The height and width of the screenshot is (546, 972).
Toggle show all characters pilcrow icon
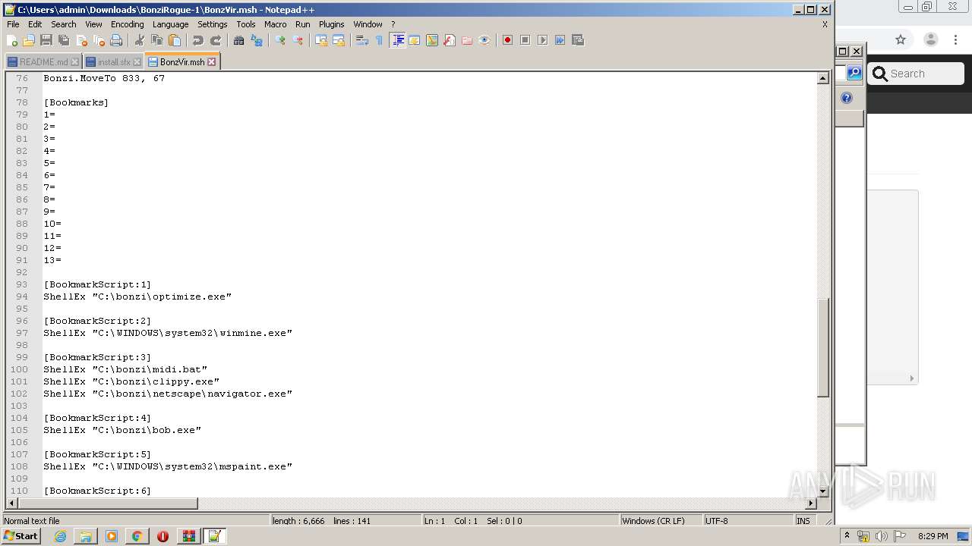[379, 40]
